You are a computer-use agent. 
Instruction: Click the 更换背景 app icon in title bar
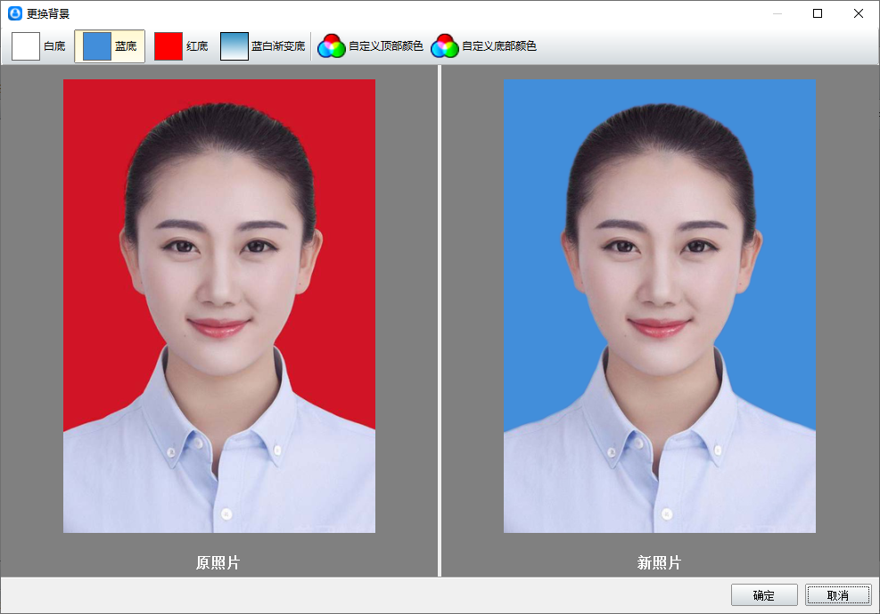pyautogui.click(x=15, y=13)
